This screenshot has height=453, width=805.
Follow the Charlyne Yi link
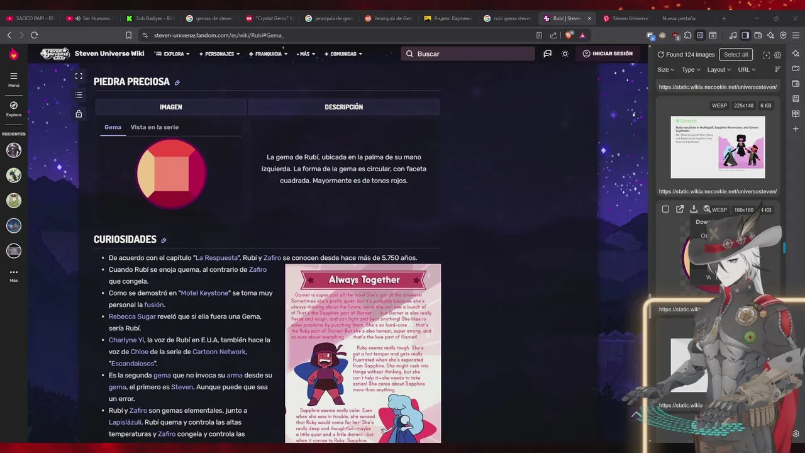pos(126,340)
